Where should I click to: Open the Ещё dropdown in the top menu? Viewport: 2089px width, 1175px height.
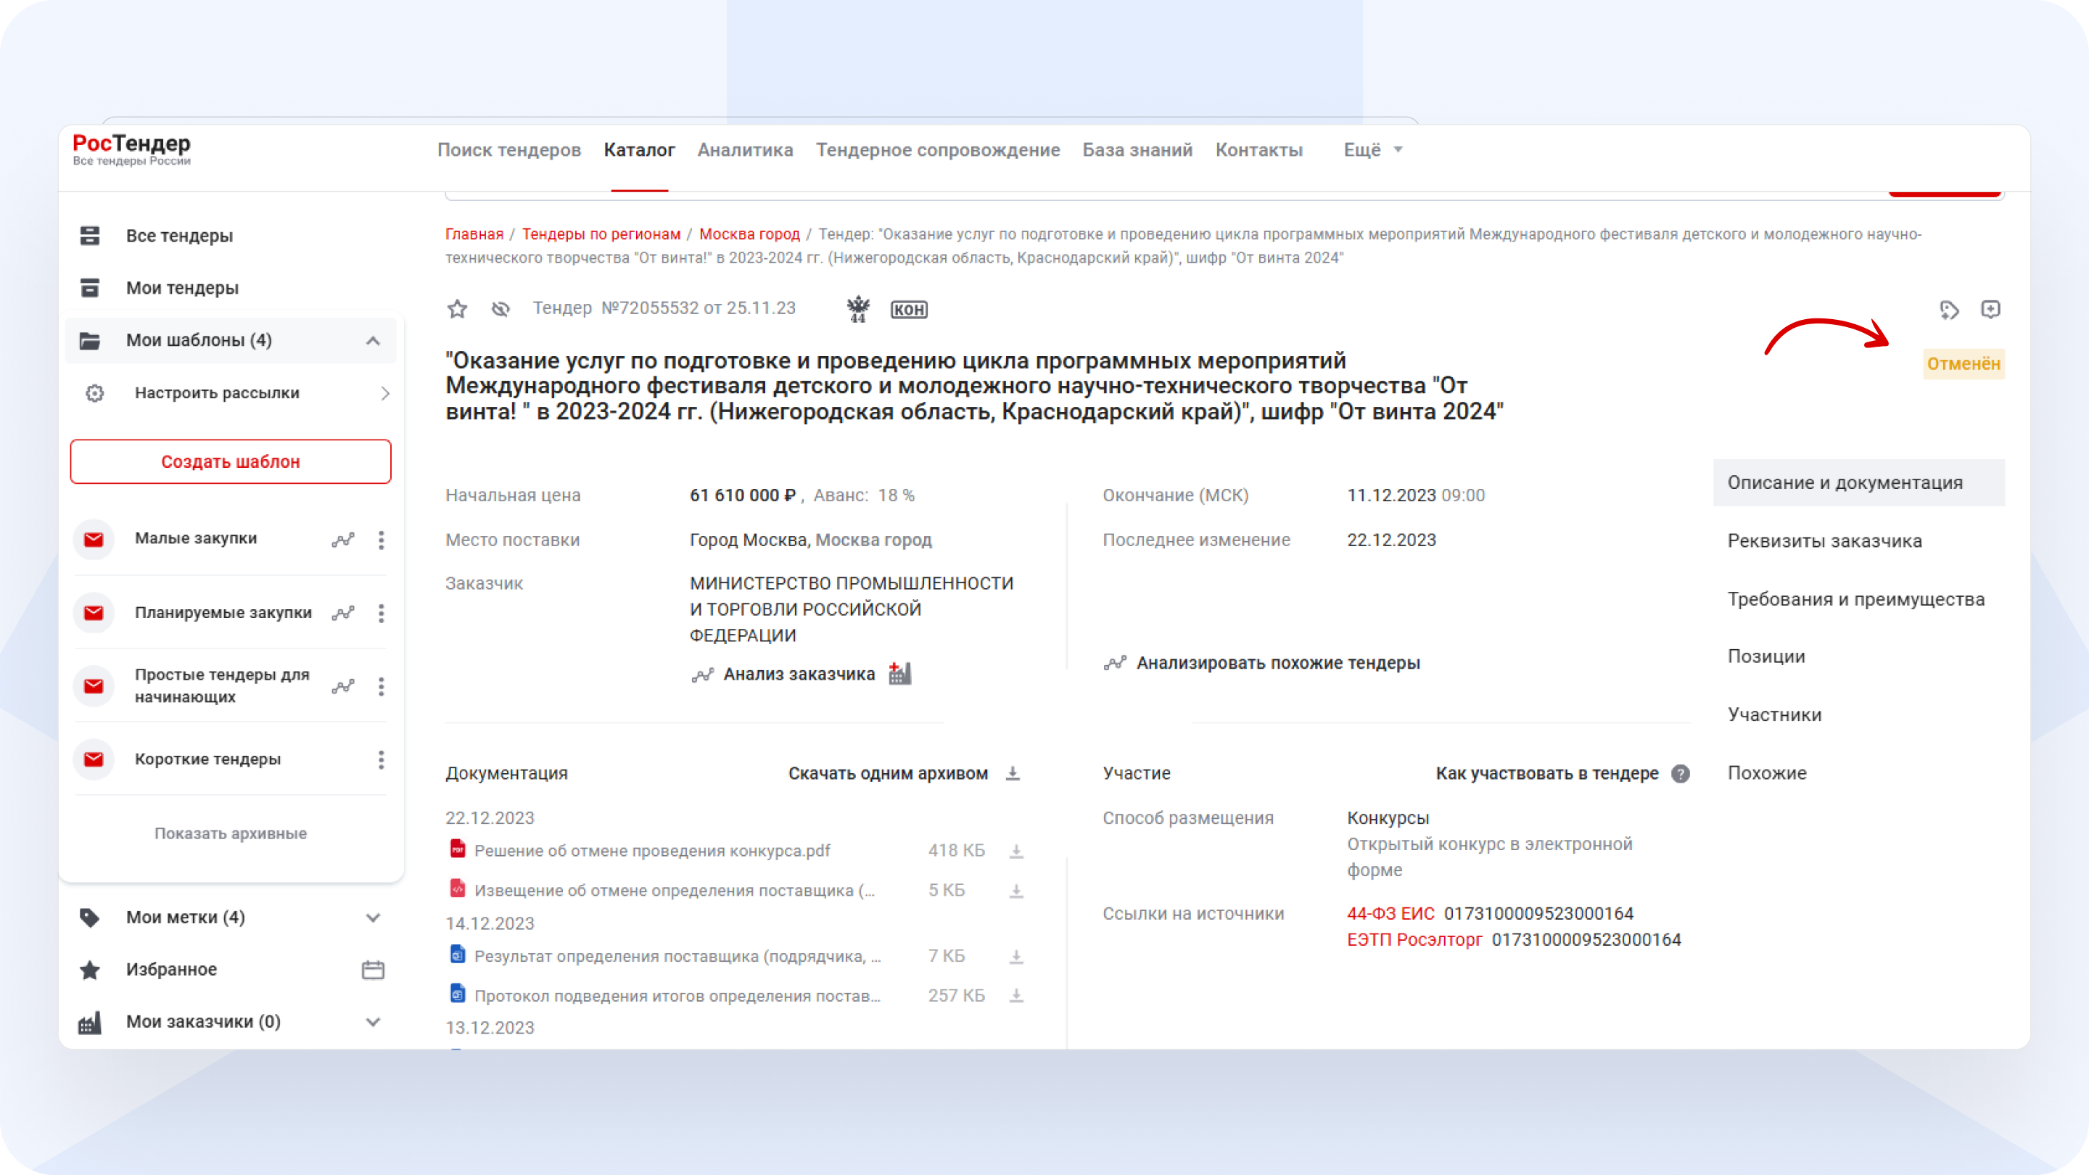pos(1372,149)
